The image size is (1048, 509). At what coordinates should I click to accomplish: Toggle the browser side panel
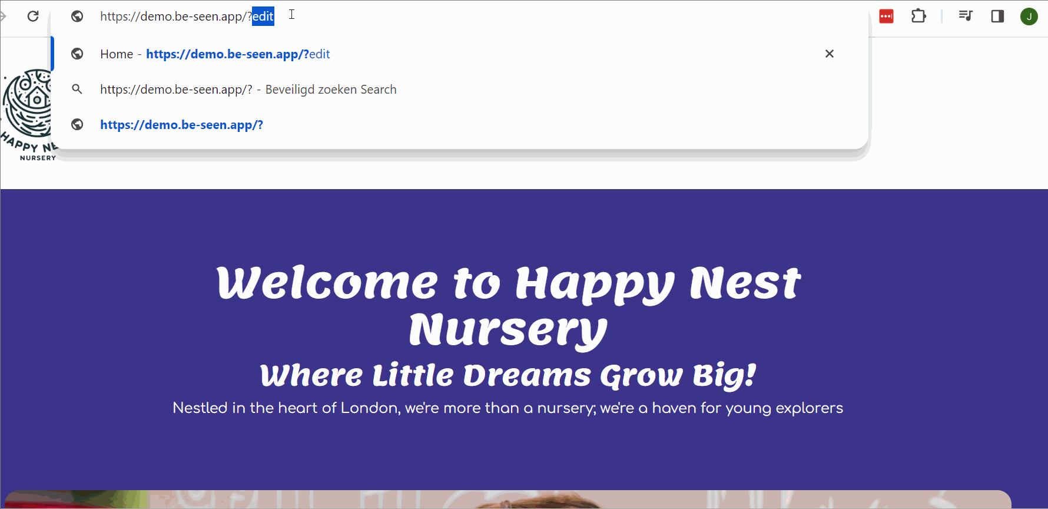pos(997,16)
